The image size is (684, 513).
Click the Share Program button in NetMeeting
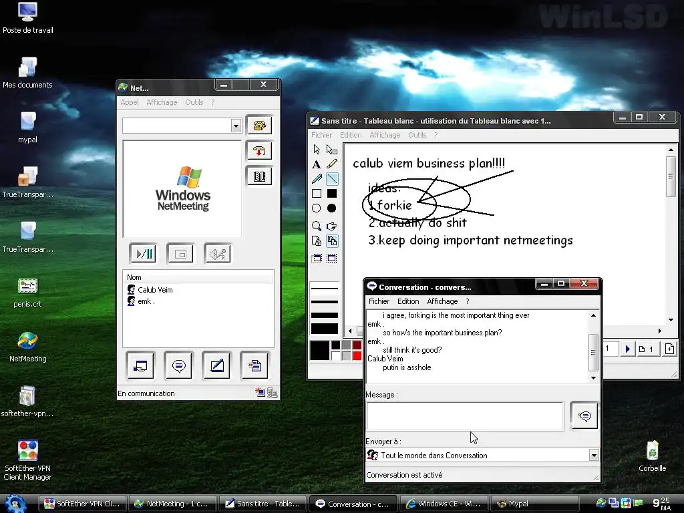140,365
